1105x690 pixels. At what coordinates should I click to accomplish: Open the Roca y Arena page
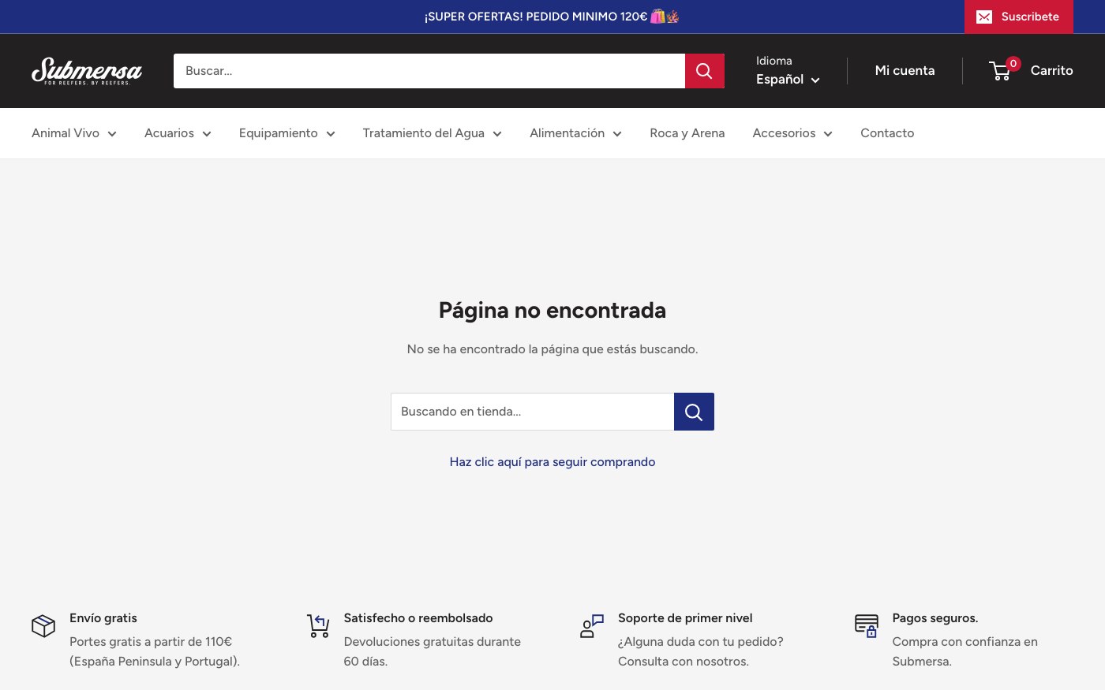click(x=687, y=133)
